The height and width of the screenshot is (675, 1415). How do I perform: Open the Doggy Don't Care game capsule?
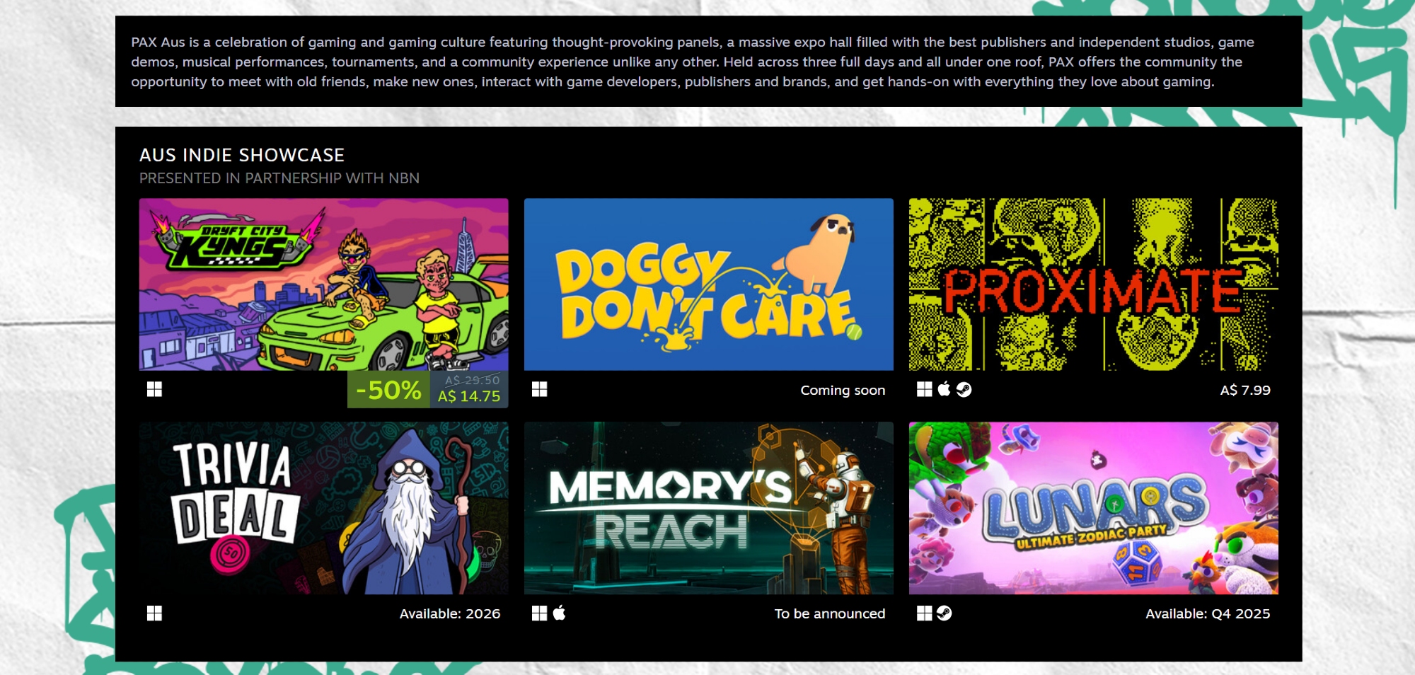click(708, 284)
